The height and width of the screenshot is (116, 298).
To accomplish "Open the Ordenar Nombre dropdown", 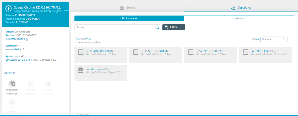I will [x=274, y=39].
